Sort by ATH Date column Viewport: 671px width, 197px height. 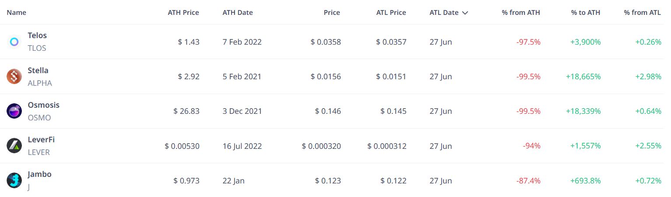[x=238, y=13]
